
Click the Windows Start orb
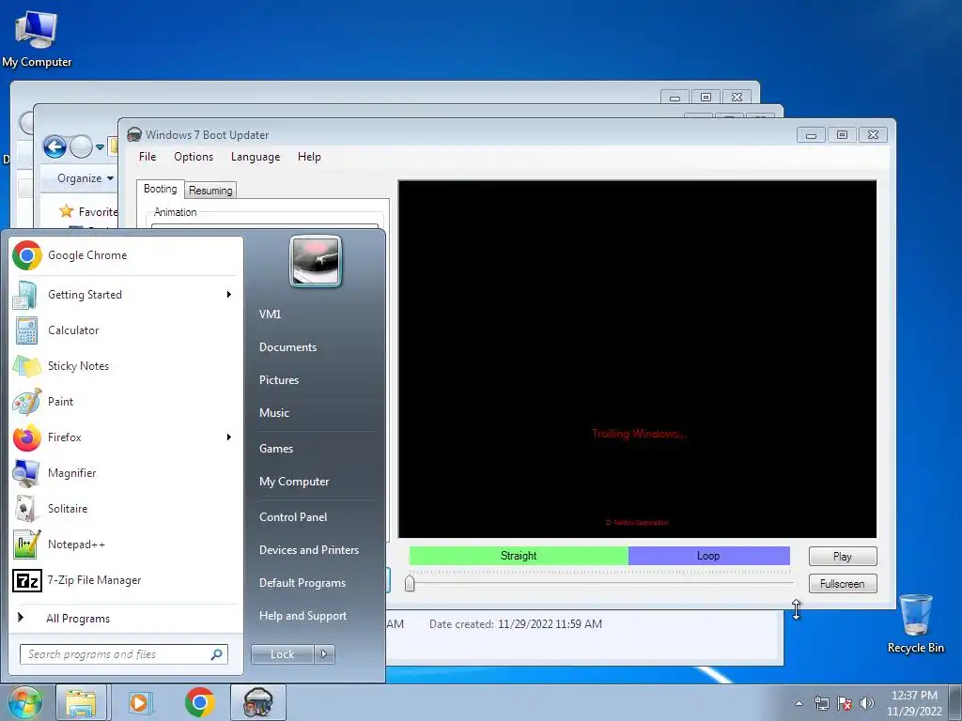25,702
